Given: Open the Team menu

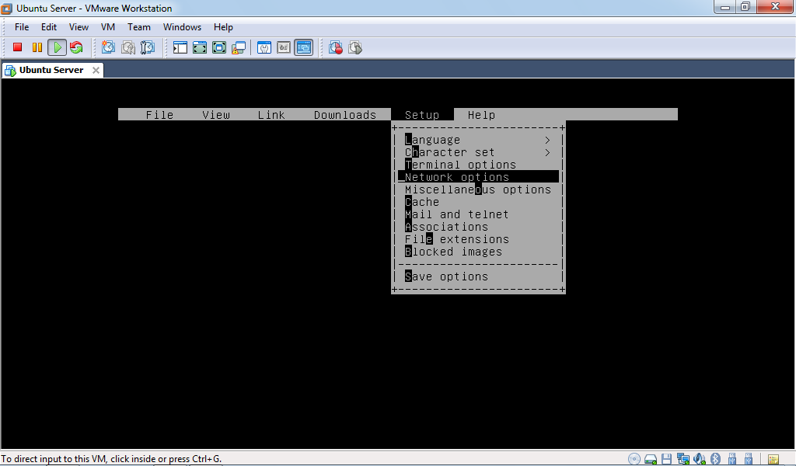Looking at the screenshot, I should pyautogui.click(x=138, y=27).
